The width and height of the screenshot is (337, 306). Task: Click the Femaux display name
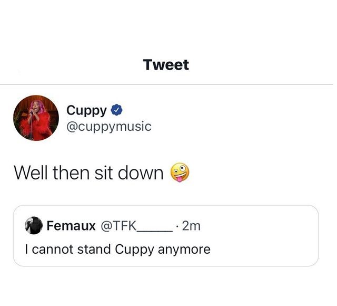click(x=71, y=226)
